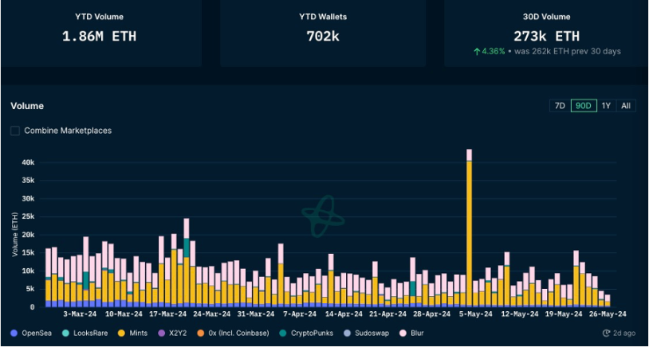Screen dimensions: 649x347
Task: Show the All time range
Action: coord(626,106)
